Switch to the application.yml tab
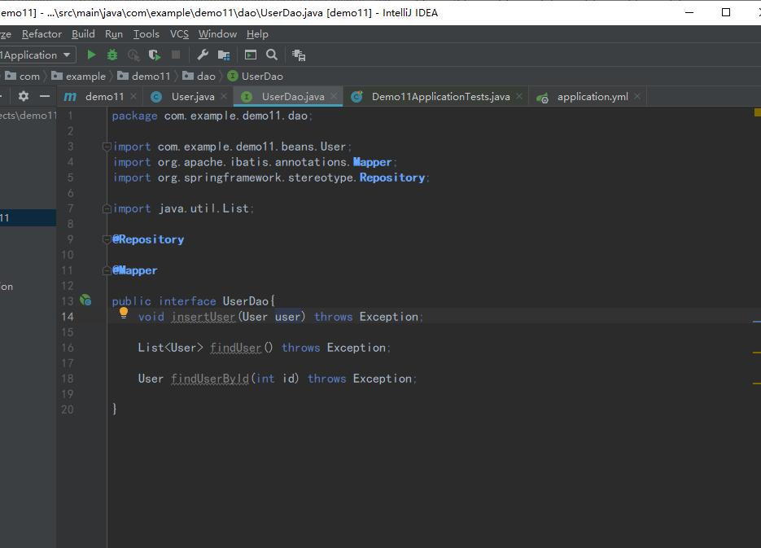 [592, 97]
